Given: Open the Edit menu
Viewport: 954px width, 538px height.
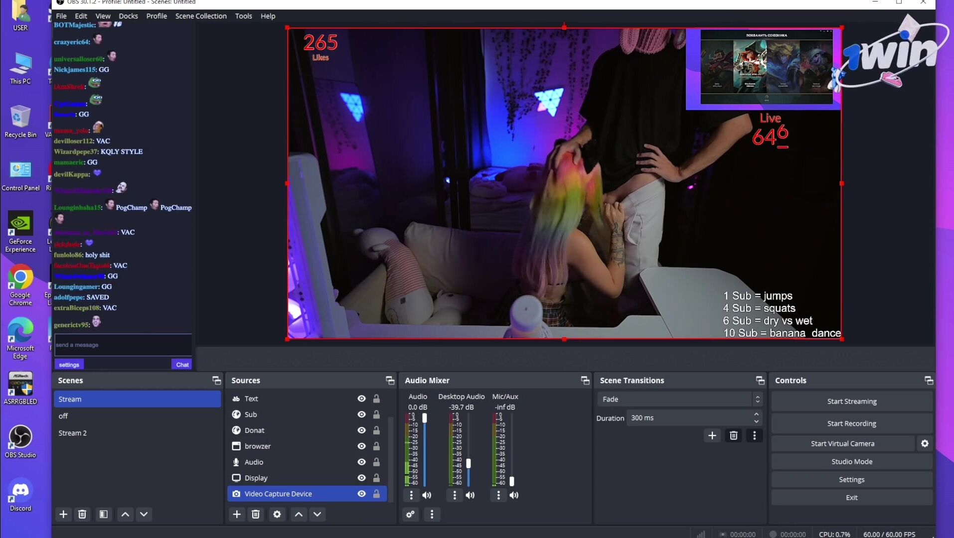Looking at the screenshot, I should [81, 16].
